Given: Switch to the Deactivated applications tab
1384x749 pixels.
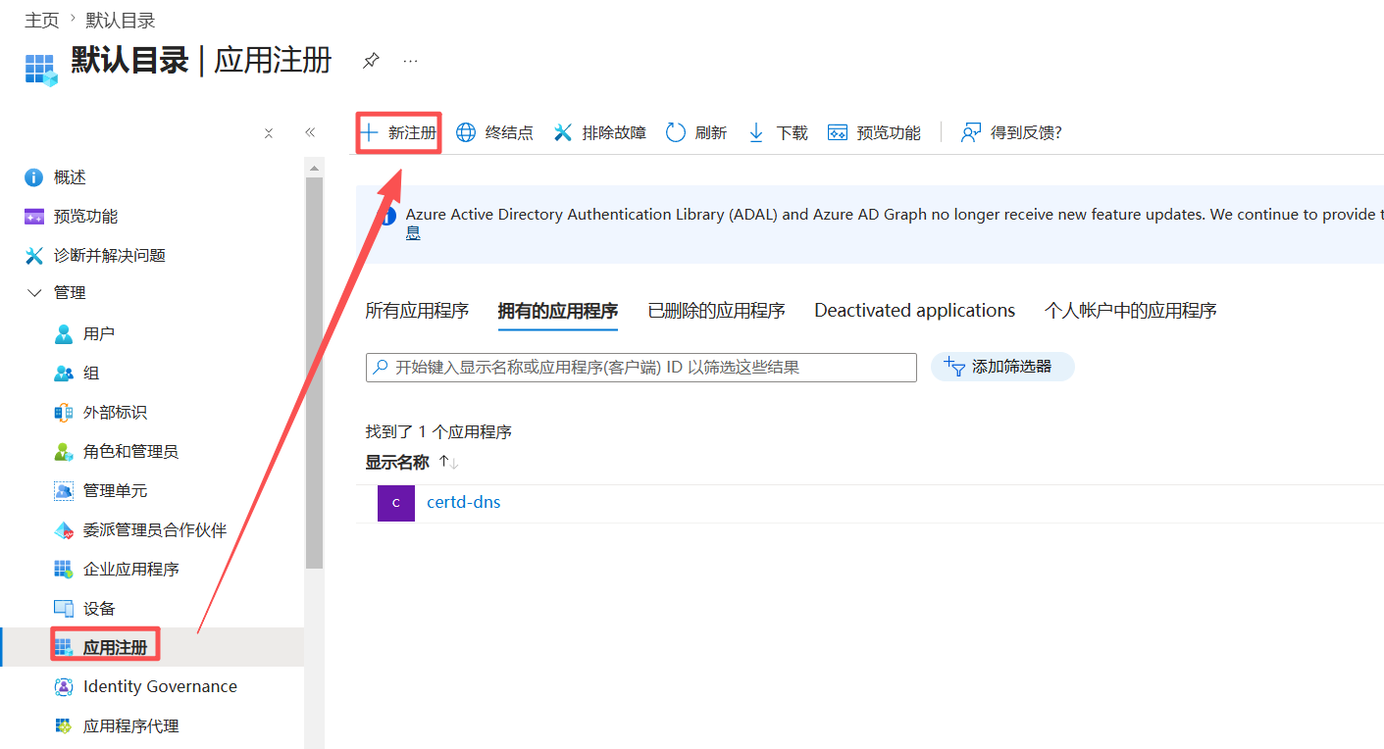Looking at the screenshot, I should 914,311.
